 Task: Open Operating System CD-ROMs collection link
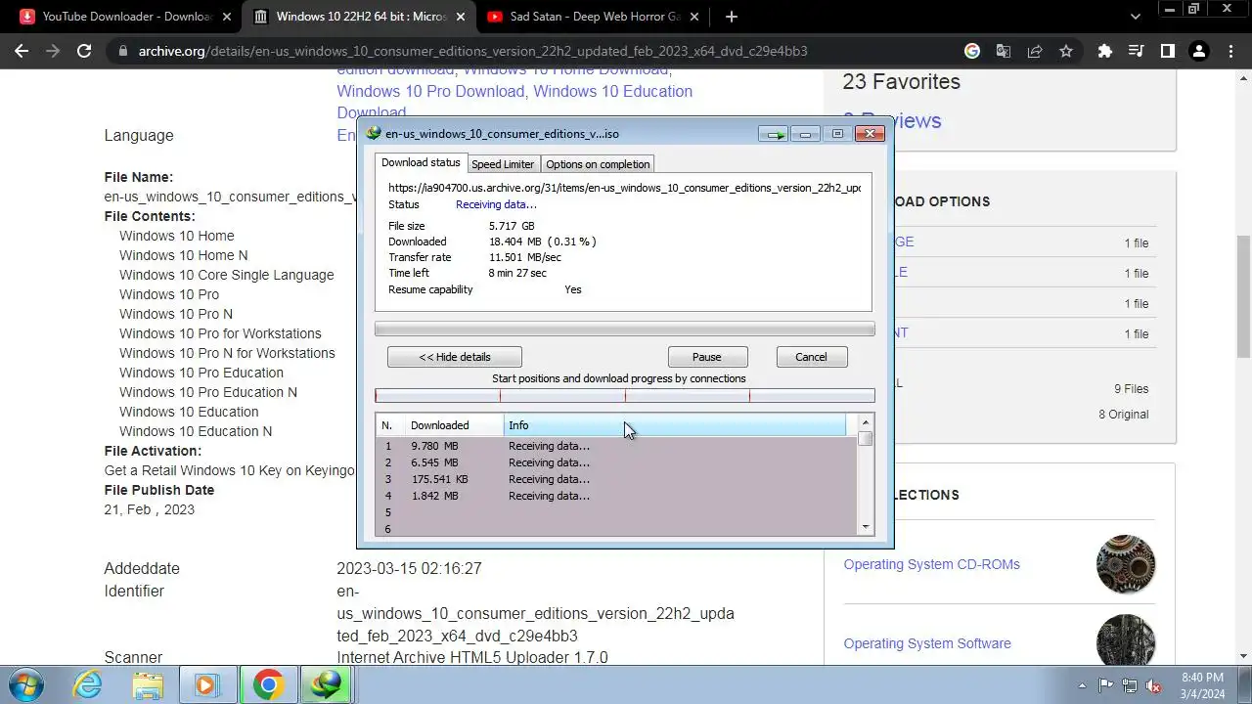tap(931, 564)
